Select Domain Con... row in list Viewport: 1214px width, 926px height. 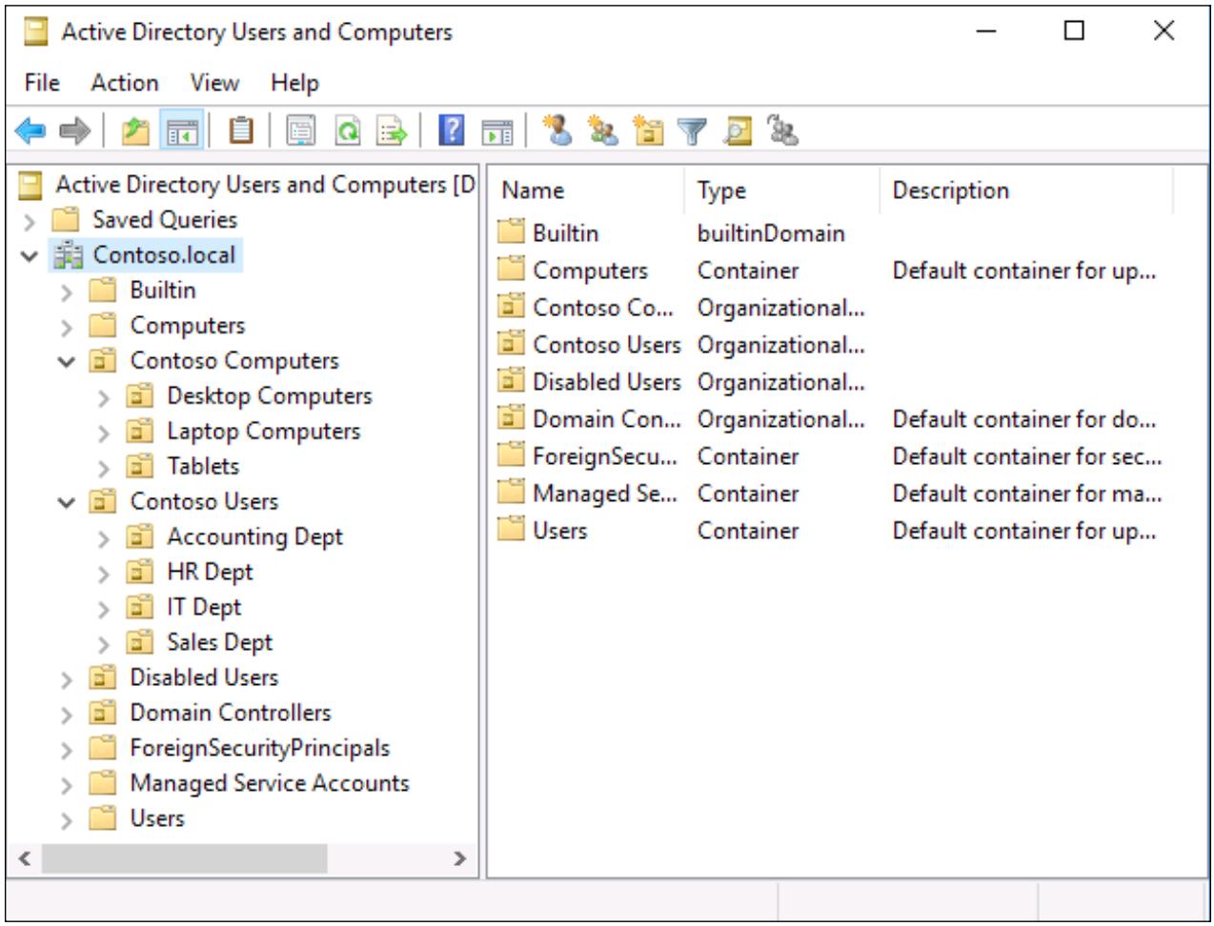coord(833,419)
